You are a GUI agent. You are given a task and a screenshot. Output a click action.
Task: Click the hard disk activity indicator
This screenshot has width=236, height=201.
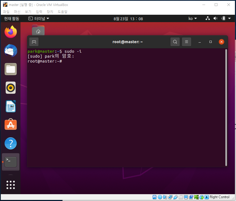point(154,197)
